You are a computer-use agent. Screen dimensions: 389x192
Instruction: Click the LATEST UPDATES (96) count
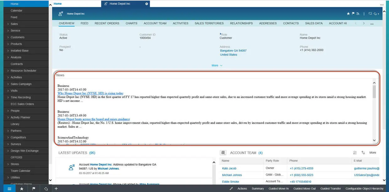92,153
